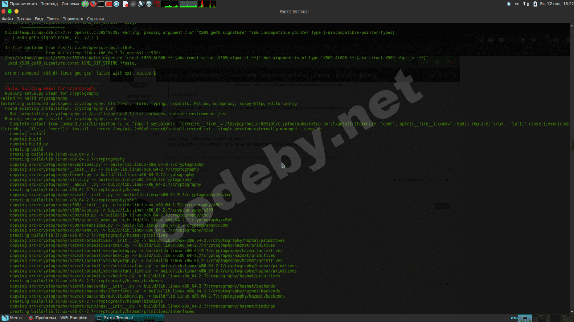Open the Правка menu in terminal
Screen dimensions: 574x322
23,18
